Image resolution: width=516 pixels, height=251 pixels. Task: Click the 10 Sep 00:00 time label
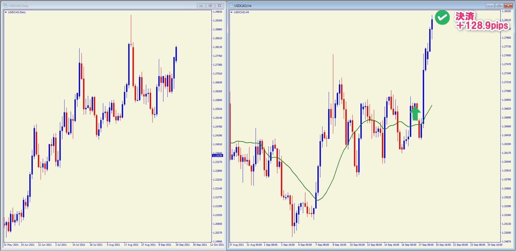point(358,245)
